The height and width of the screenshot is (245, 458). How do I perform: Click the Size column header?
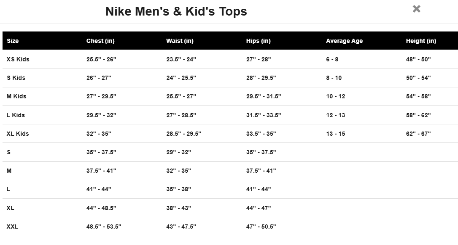point(13,41)
